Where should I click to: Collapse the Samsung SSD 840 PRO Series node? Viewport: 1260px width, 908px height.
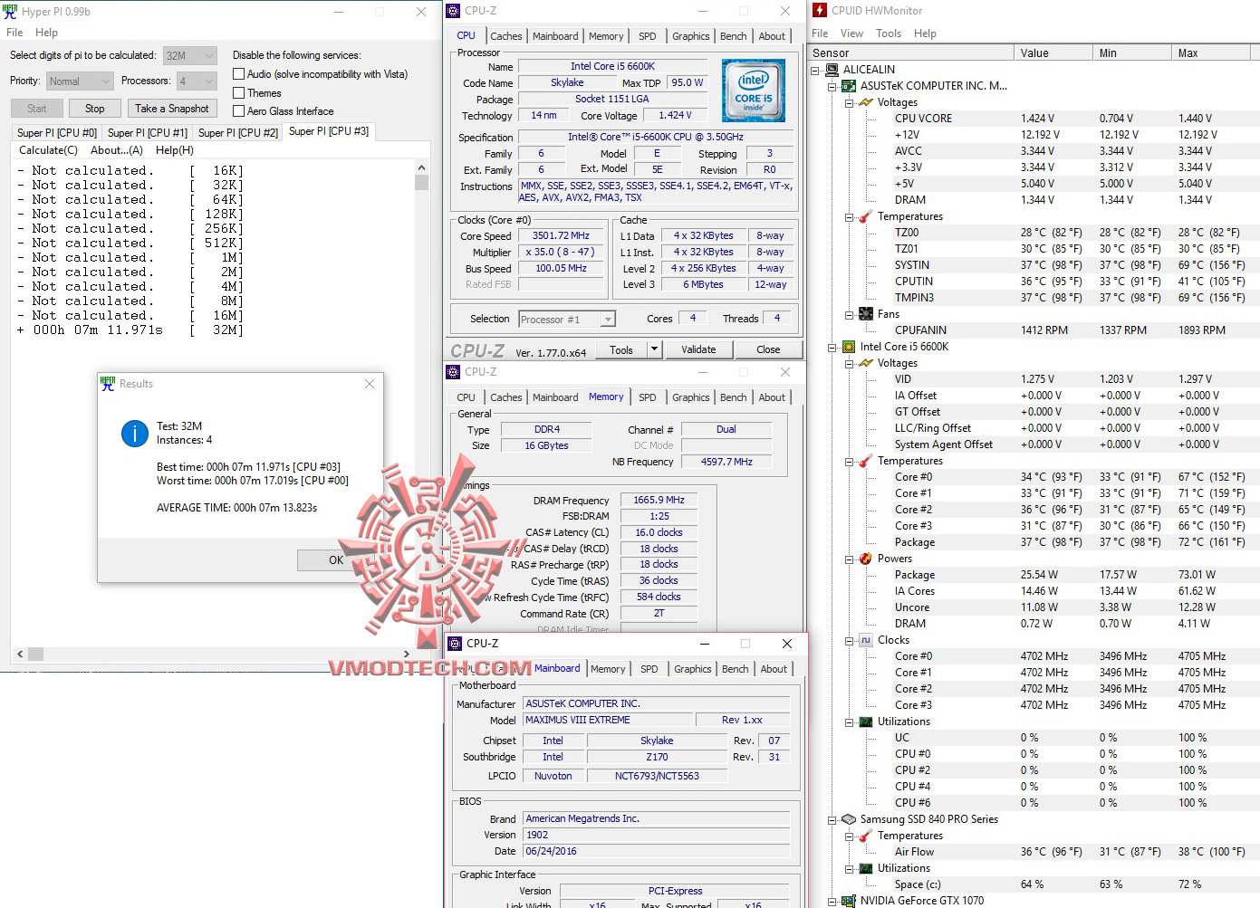[832, 819]
